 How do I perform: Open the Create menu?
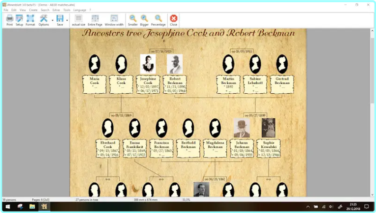tap(33, 10)
